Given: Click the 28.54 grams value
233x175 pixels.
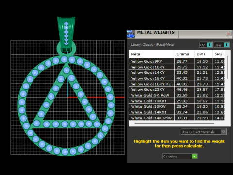Looking at the screenshot, I should pyautogui.click(x=182, y=106).
